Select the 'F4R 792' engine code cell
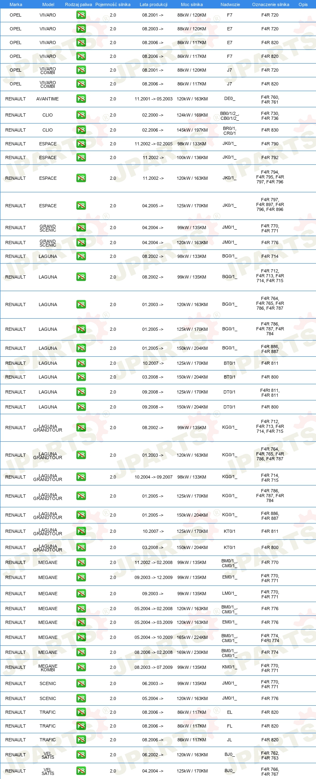The width and height of the screenshot is (316, 779). [x=270, y=158]
